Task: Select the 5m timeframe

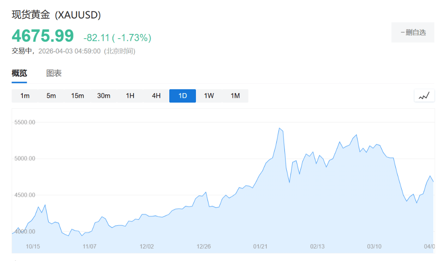Action: point(51,96)
